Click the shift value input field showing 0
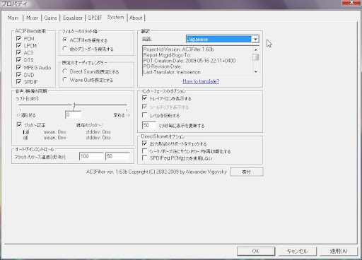 [73, 114]
